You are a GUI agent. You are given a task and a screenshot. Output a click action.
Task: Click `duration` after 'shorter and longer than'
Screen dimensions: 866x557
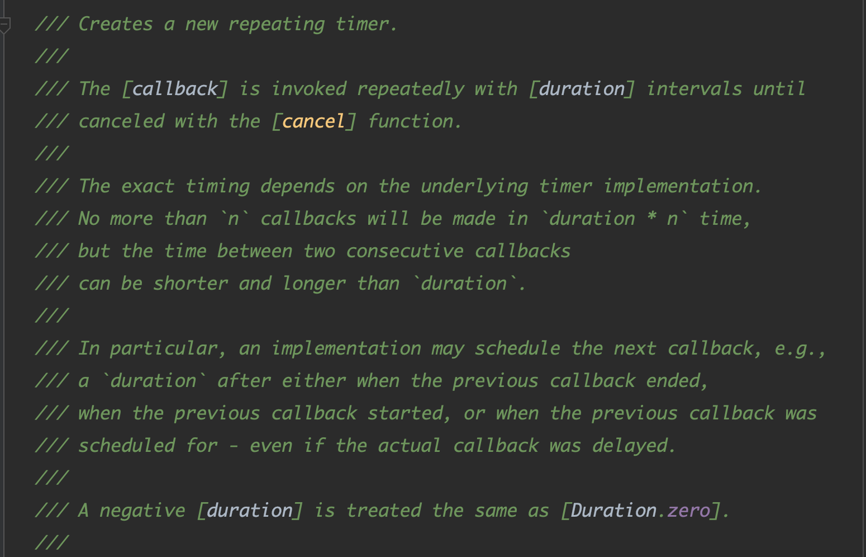point(464,284)
